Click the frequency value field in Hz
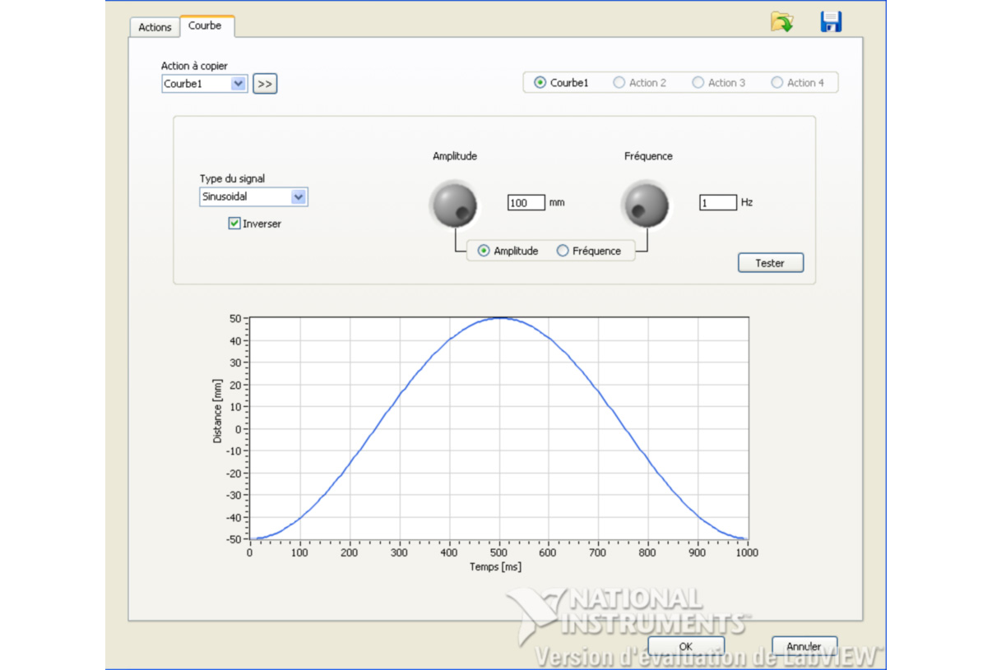 (x=717, y=202)
